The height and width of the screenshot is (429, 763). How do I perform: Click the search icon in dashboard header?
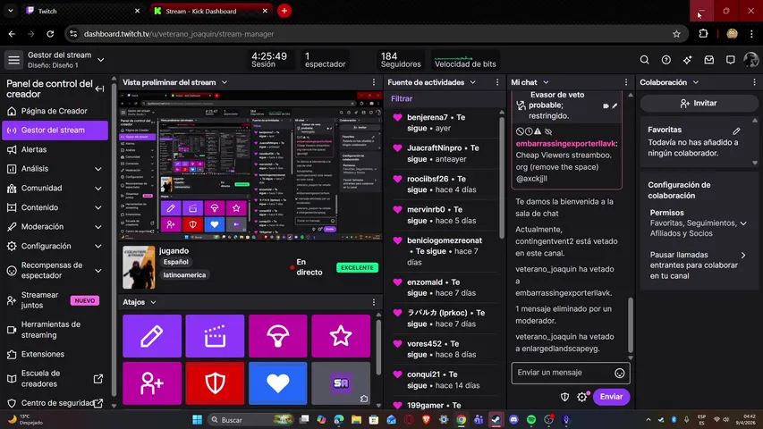[x=644, y=60]
